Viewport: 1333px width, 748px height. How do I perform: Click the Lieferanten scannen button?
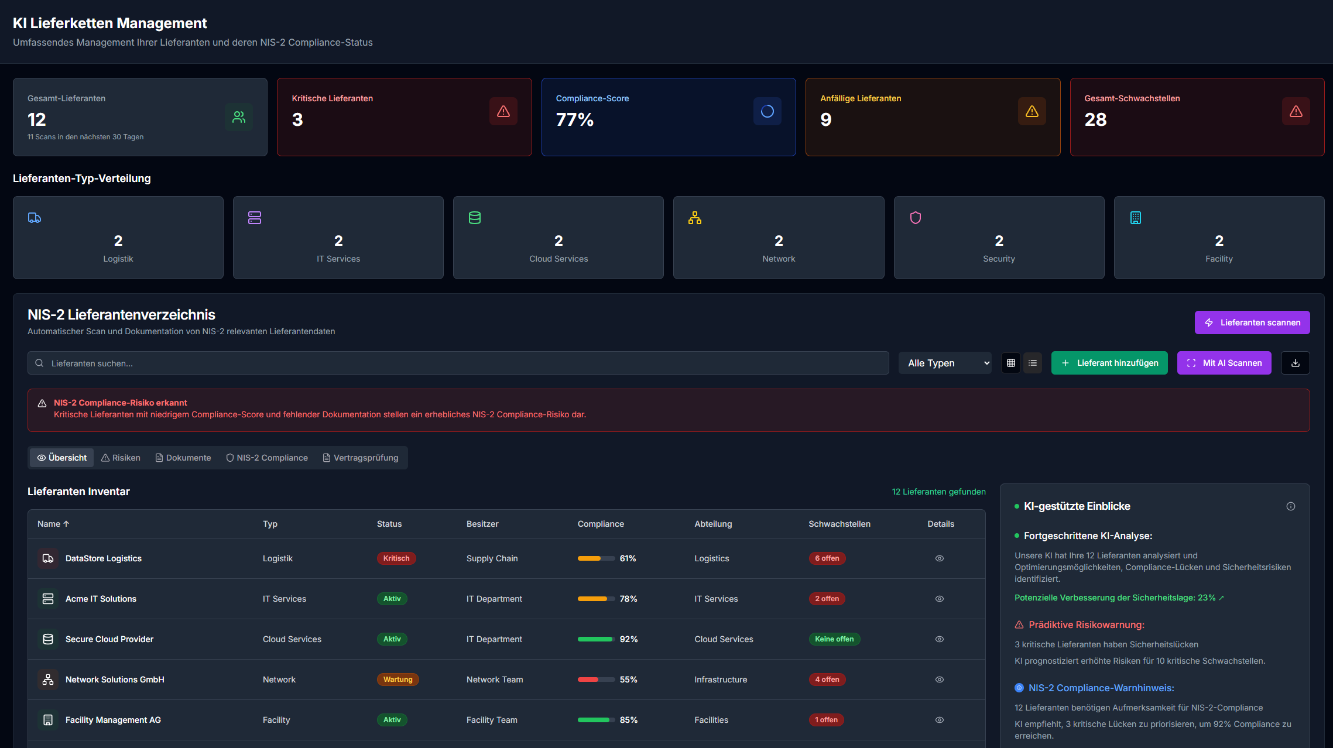[x=1252, y=322]
